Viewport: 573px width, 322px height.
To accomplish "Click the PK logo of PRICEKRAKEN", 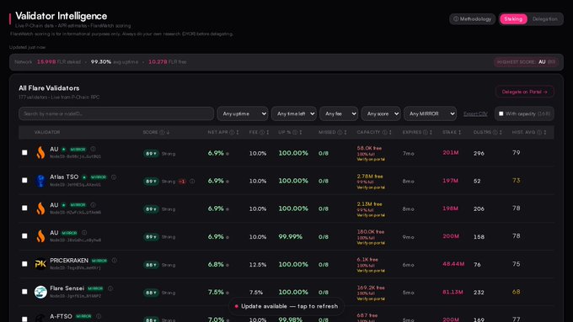I will click(x=40, y=264).
